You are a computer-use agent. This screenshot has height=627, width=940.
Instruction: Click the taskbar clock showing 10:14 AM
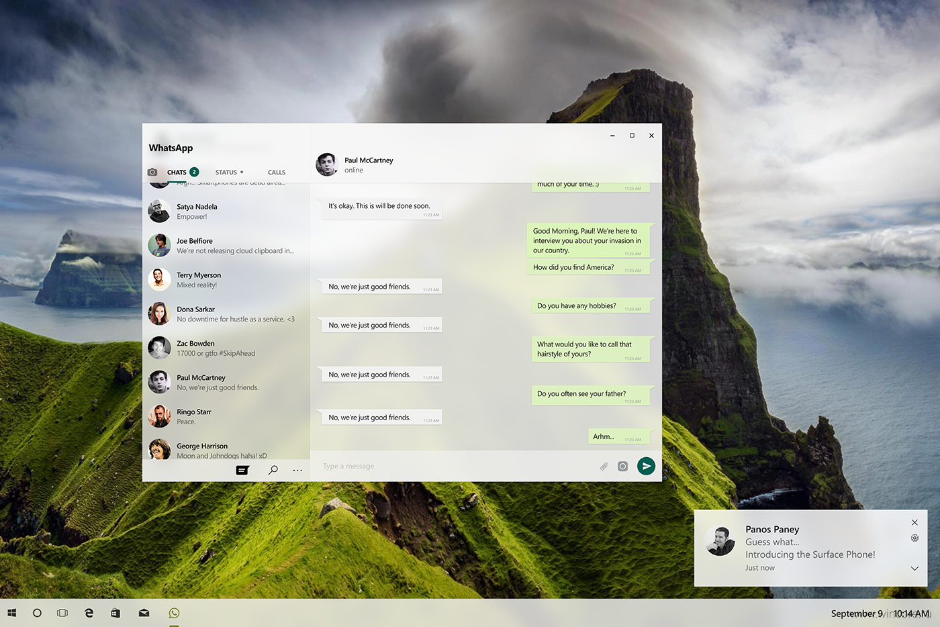coord(911,614)
